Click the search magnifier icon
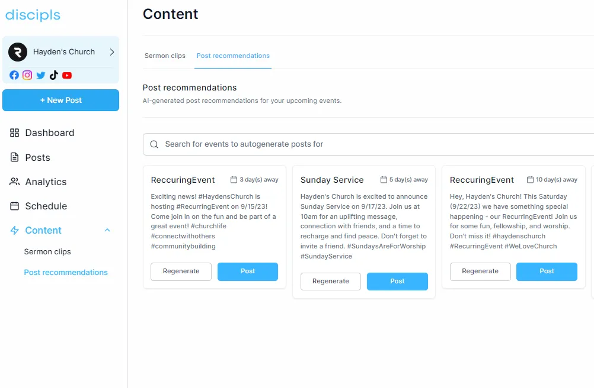Screen dimensions: 594x388 154,144
